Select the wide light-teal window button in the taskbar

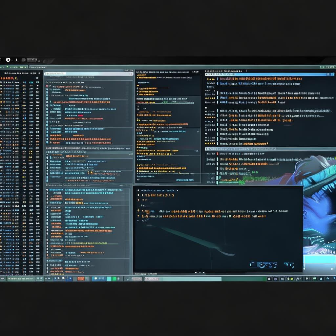point(183,279)
